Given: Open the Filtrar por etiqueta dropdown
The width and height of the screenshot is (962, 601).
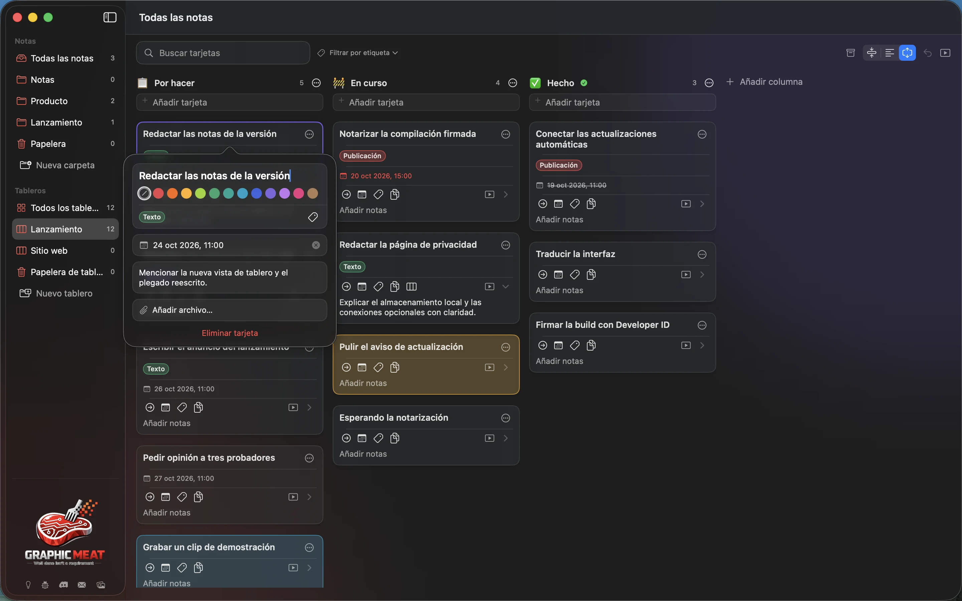Looking at the screenshot, I should (x=358, y=53).
